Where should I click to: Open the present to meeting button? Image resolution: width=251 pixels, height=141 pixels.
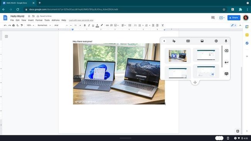pyautogui.click(x=222, y=18)
